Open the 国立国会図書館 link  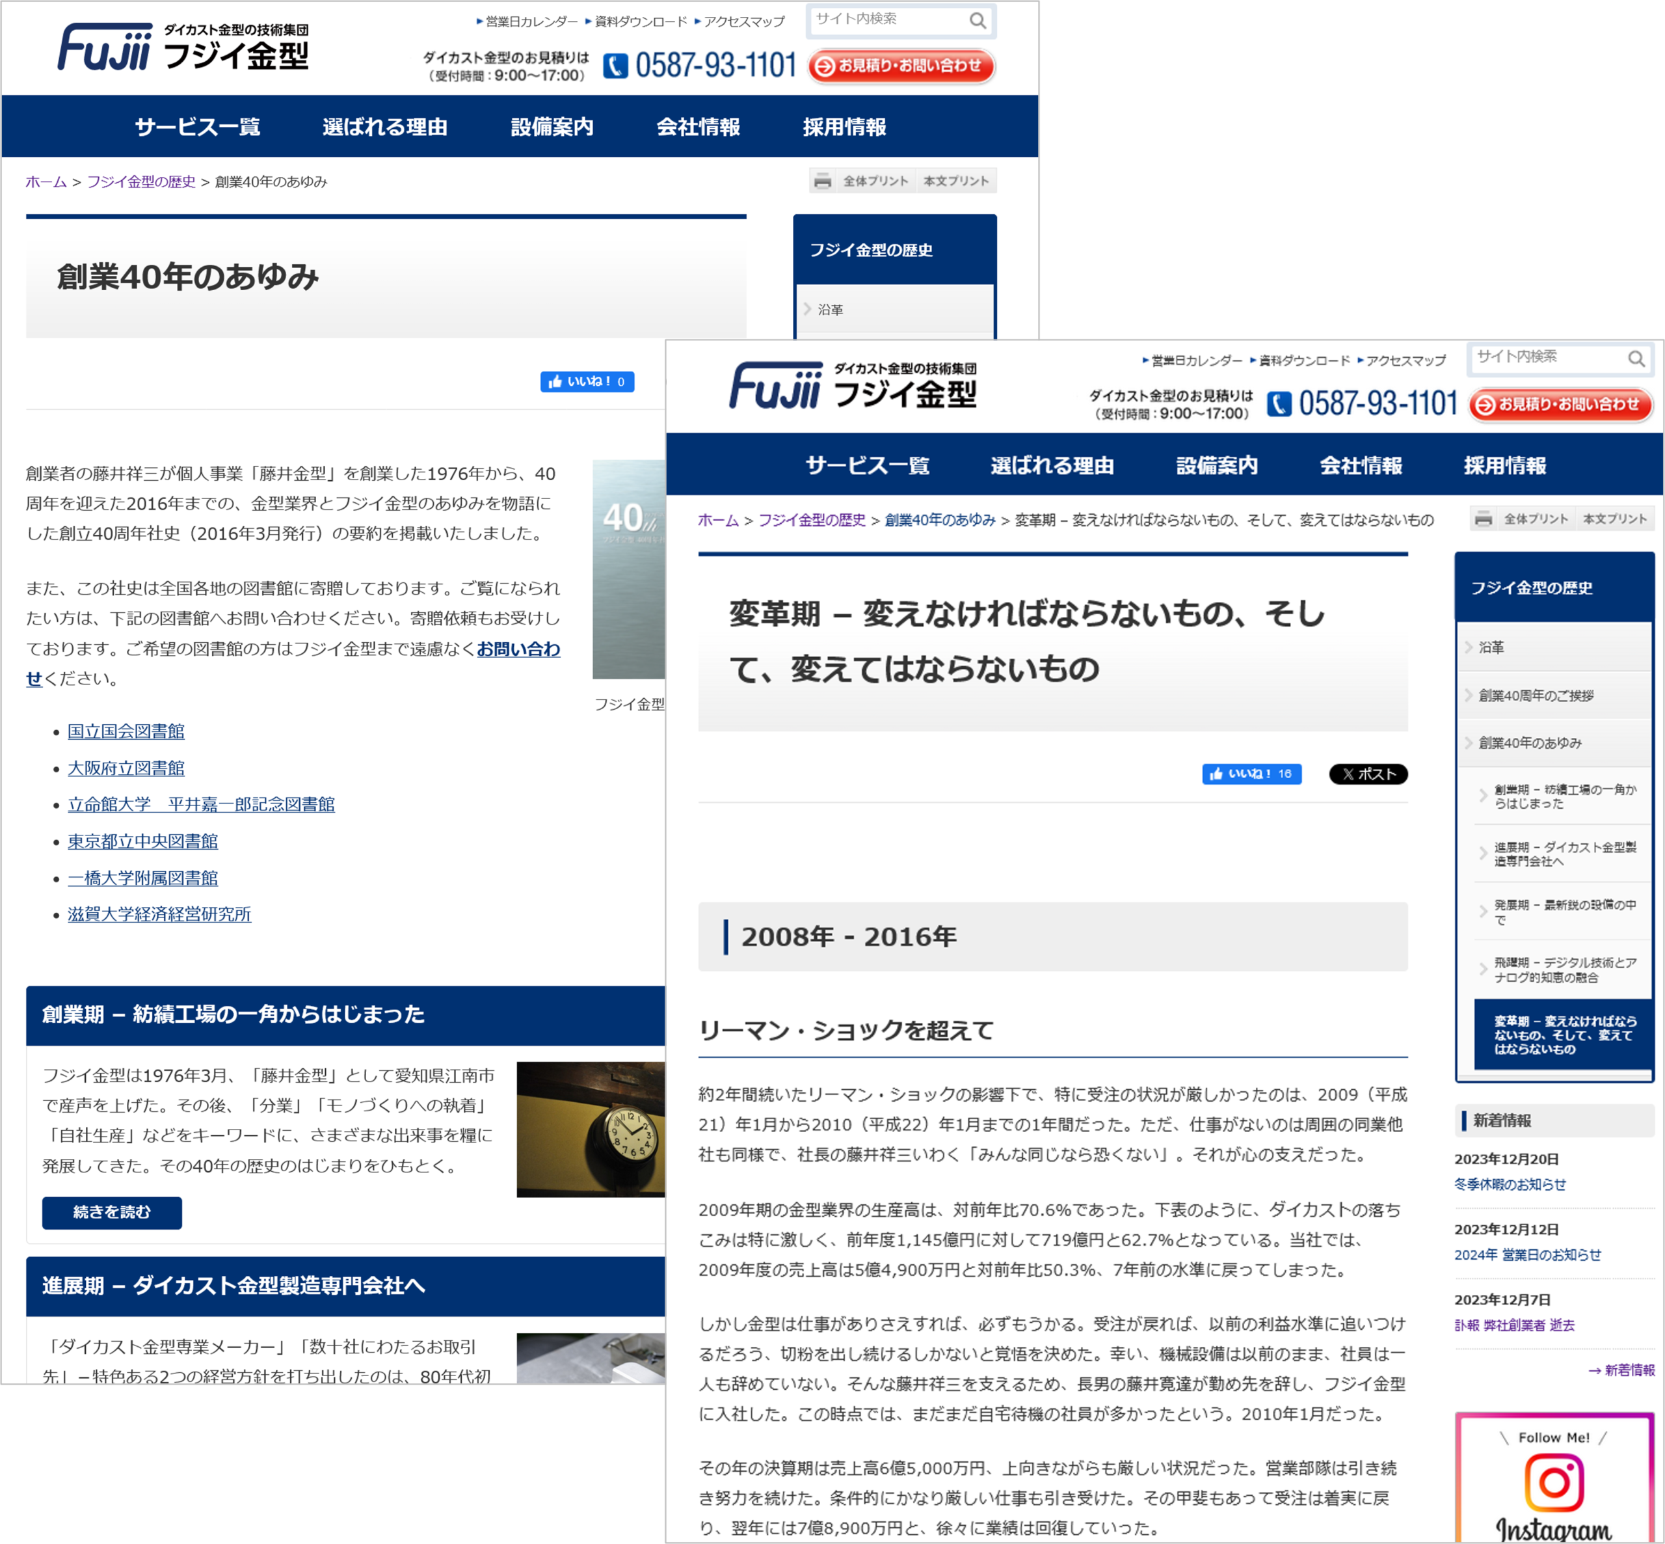tap(126, 731)
